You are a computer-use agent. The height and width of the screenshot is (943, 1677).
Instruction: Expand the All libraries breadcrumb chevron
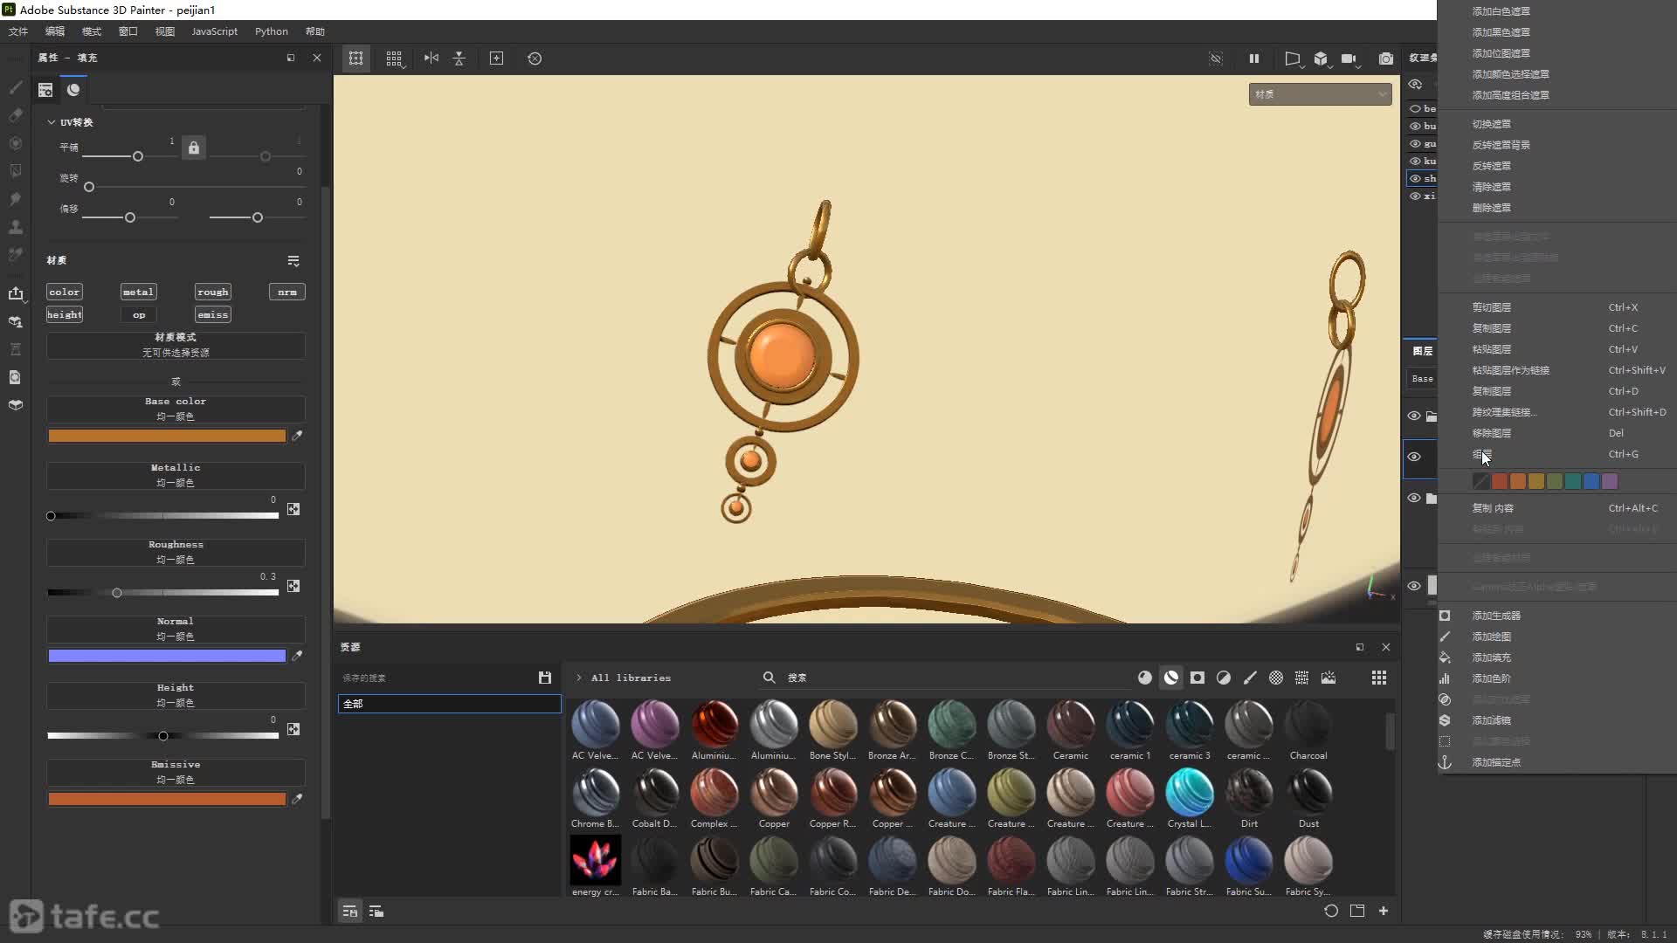[x=578, y=678]
